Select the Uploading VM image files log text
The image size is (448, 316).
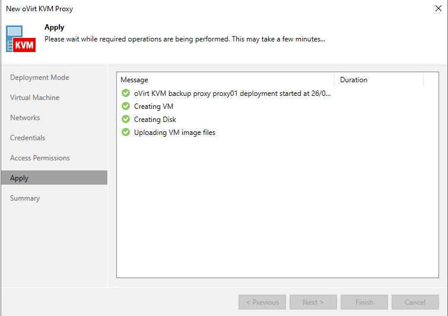pos(174,133)
